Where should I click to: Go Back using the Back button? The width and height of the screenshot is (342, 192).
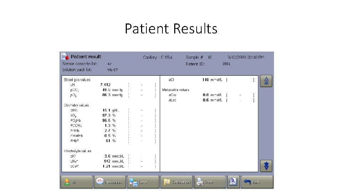(x=257, y=182)
